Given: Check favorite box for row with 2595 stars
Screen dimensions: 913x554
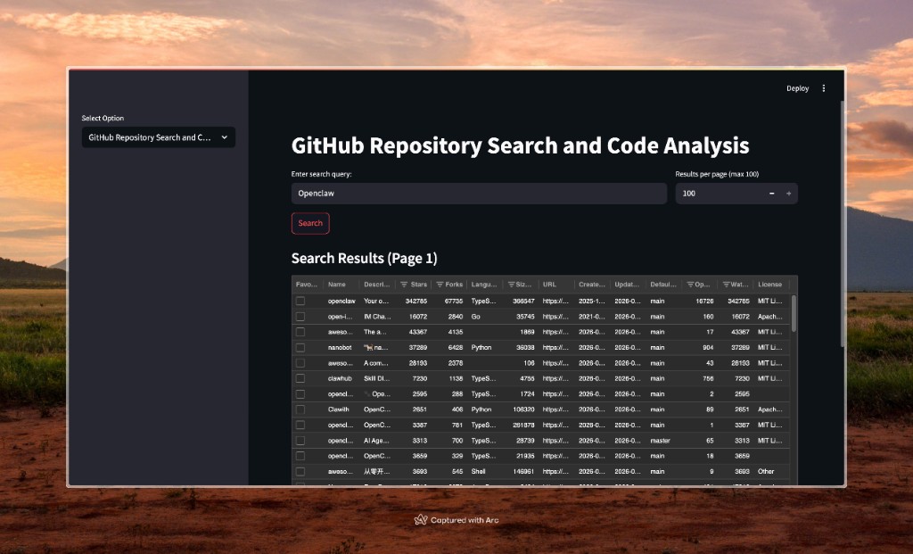Looking at the screenshot, I should tap(300, 394).
